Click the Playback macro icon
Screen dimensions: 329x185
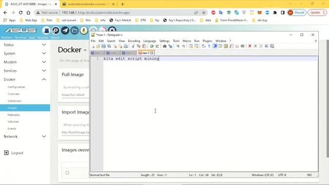click(x=261, y=46)
